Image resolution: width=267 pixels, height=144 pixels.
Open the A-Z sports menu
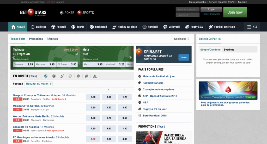tap(252, 27)
